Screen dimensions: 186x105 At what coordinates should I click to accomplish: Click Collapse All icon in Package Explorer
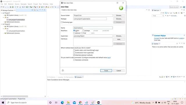pos(32,10)
